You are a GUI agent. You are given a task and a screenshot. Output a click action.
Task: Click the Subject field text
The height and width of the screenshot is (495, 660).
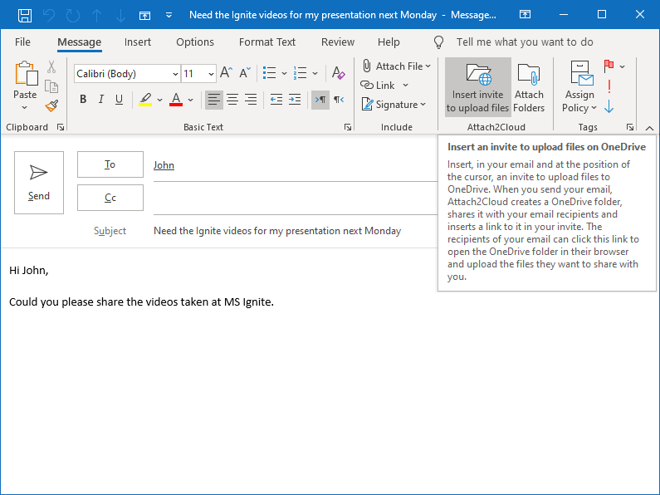(277, 231)
